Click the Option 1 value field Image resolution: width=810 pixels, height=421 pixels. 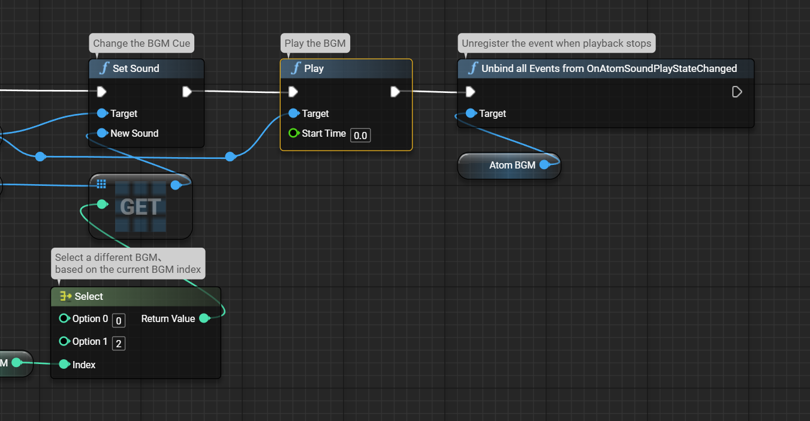click(119, 343)
